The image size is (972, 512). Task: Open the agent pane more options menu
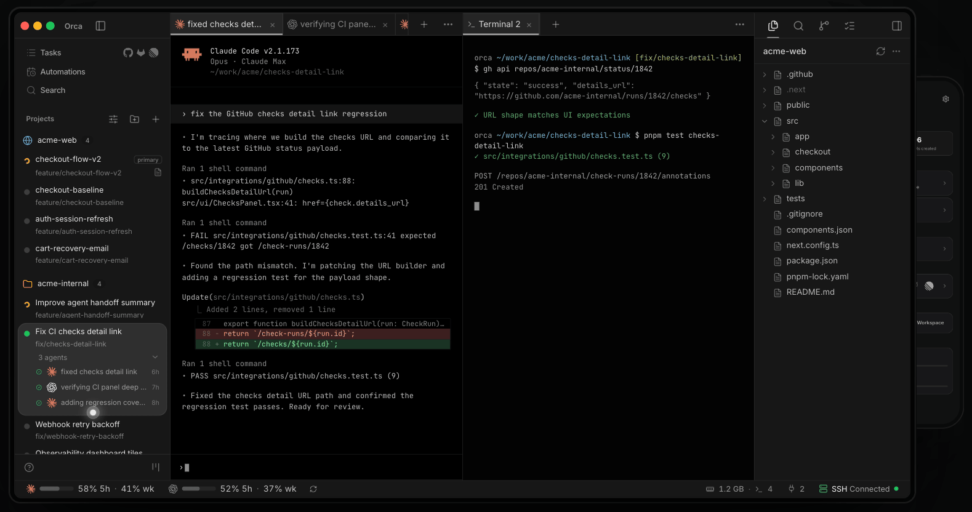(x=448, y=24)
